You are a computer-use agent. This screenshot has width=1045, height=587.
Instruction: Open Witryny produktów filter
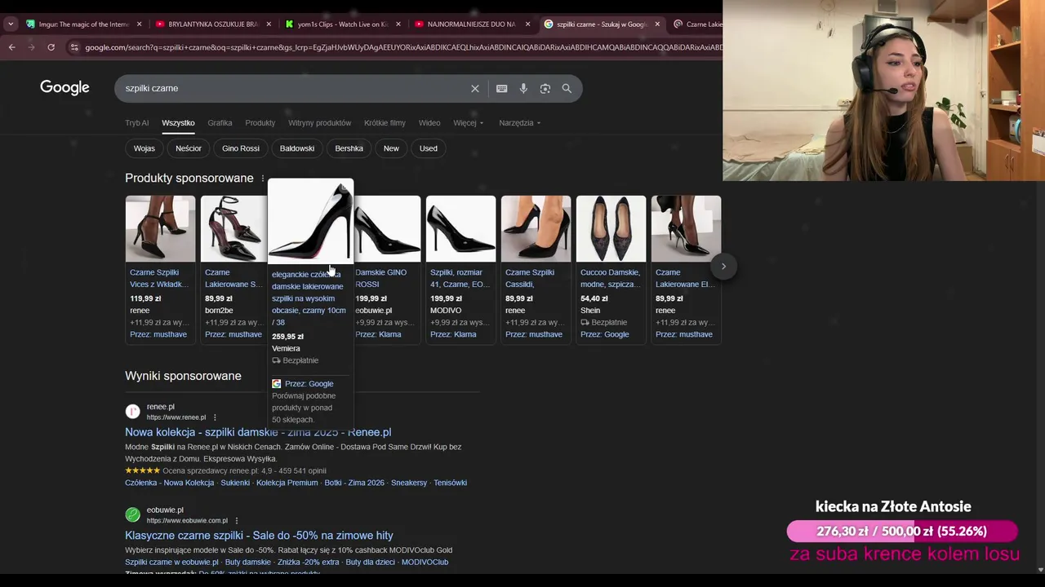tap(319, 123)
